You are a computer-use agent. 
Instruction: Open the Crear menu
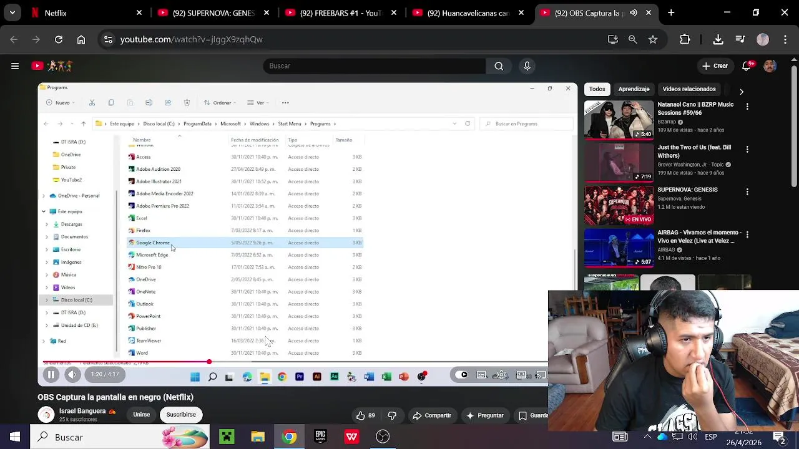pyautogui.click(x=715, y=65)
